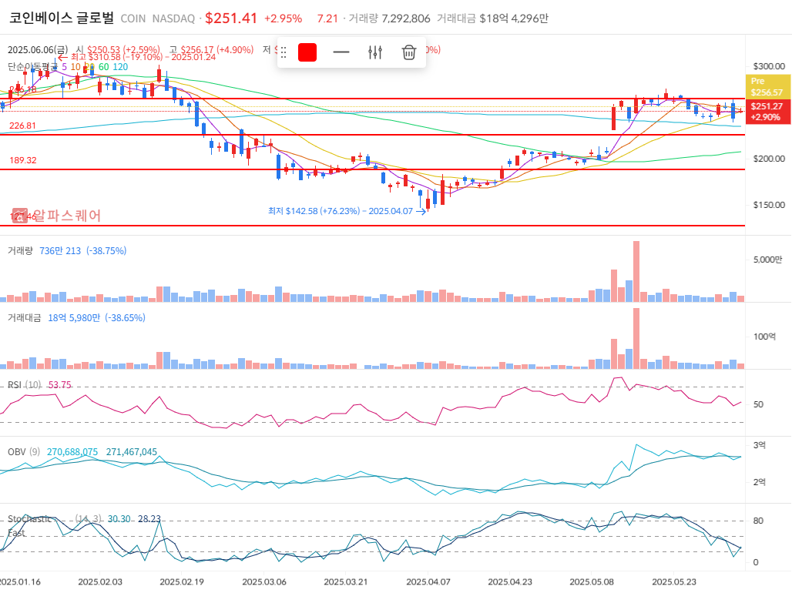This screenshot has width=792, height=593.
Task: Click the 2025.03.21 date axis label
Action: (x=346, y=582)
